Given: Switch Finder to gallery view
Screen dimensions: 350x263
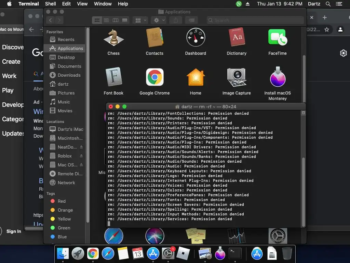Looking at the screenshot, I should coord(125,20).
